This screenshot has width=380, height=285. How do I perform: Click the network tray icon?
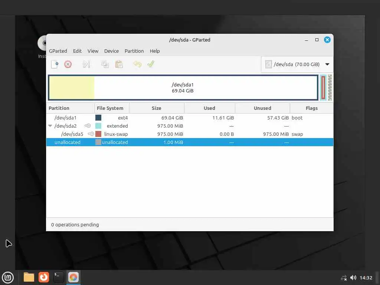[x=344, y=278]
